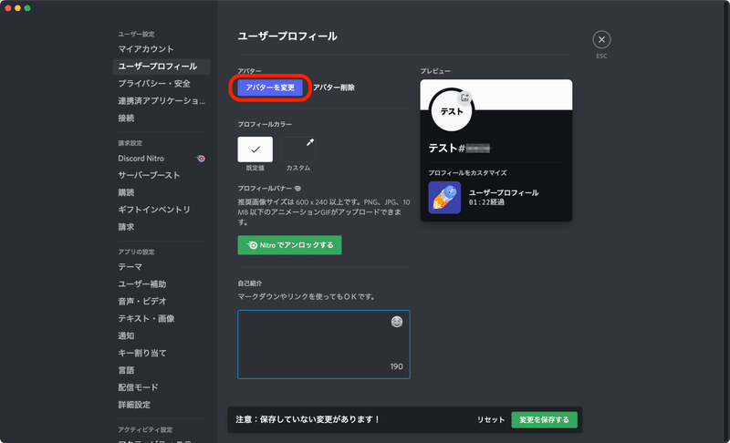Click 01:22経過 elapsed time text
This screenshot has width=730, height=443.
tap(486, 202)
